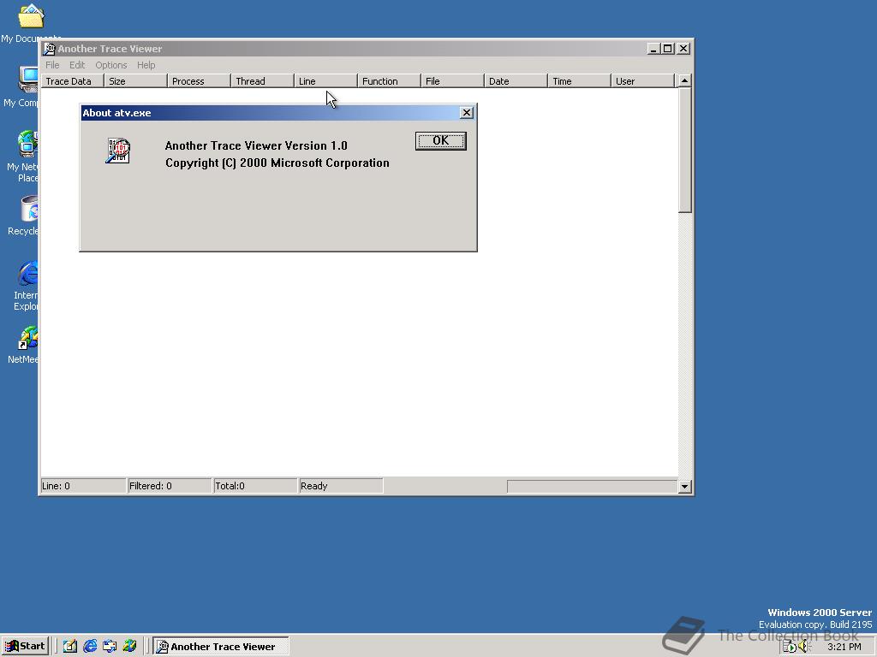Click the fourth quick launch icon

click(x=130, y=647)
